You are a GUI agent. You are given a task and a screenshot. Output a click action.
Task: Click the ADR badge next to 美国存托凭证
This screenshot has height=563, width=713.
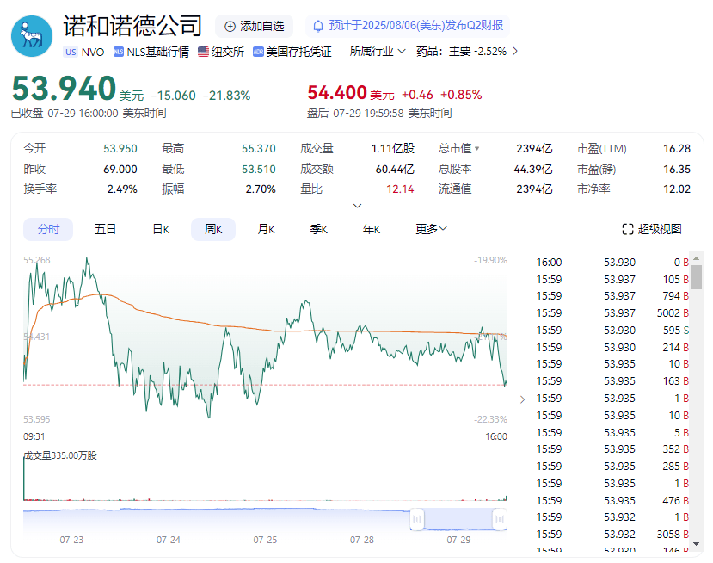coord(258,52)
